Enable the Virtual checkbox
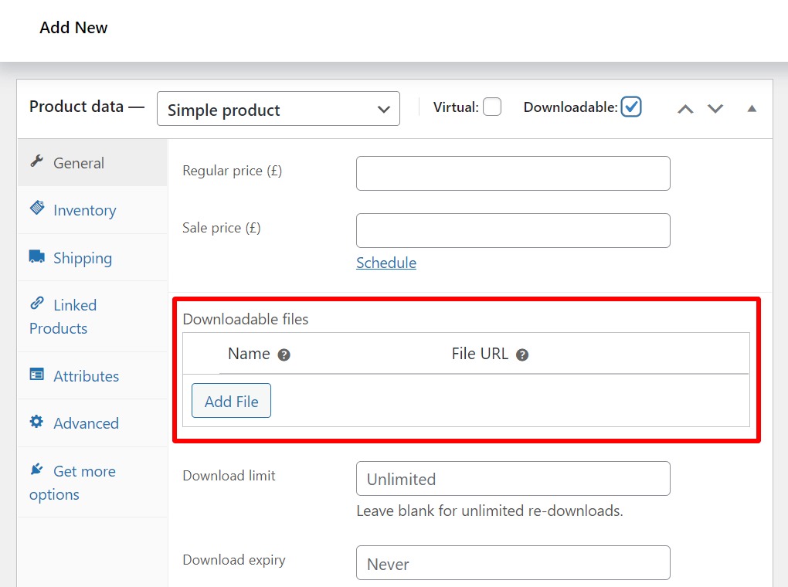 click(x=492, y=107)
